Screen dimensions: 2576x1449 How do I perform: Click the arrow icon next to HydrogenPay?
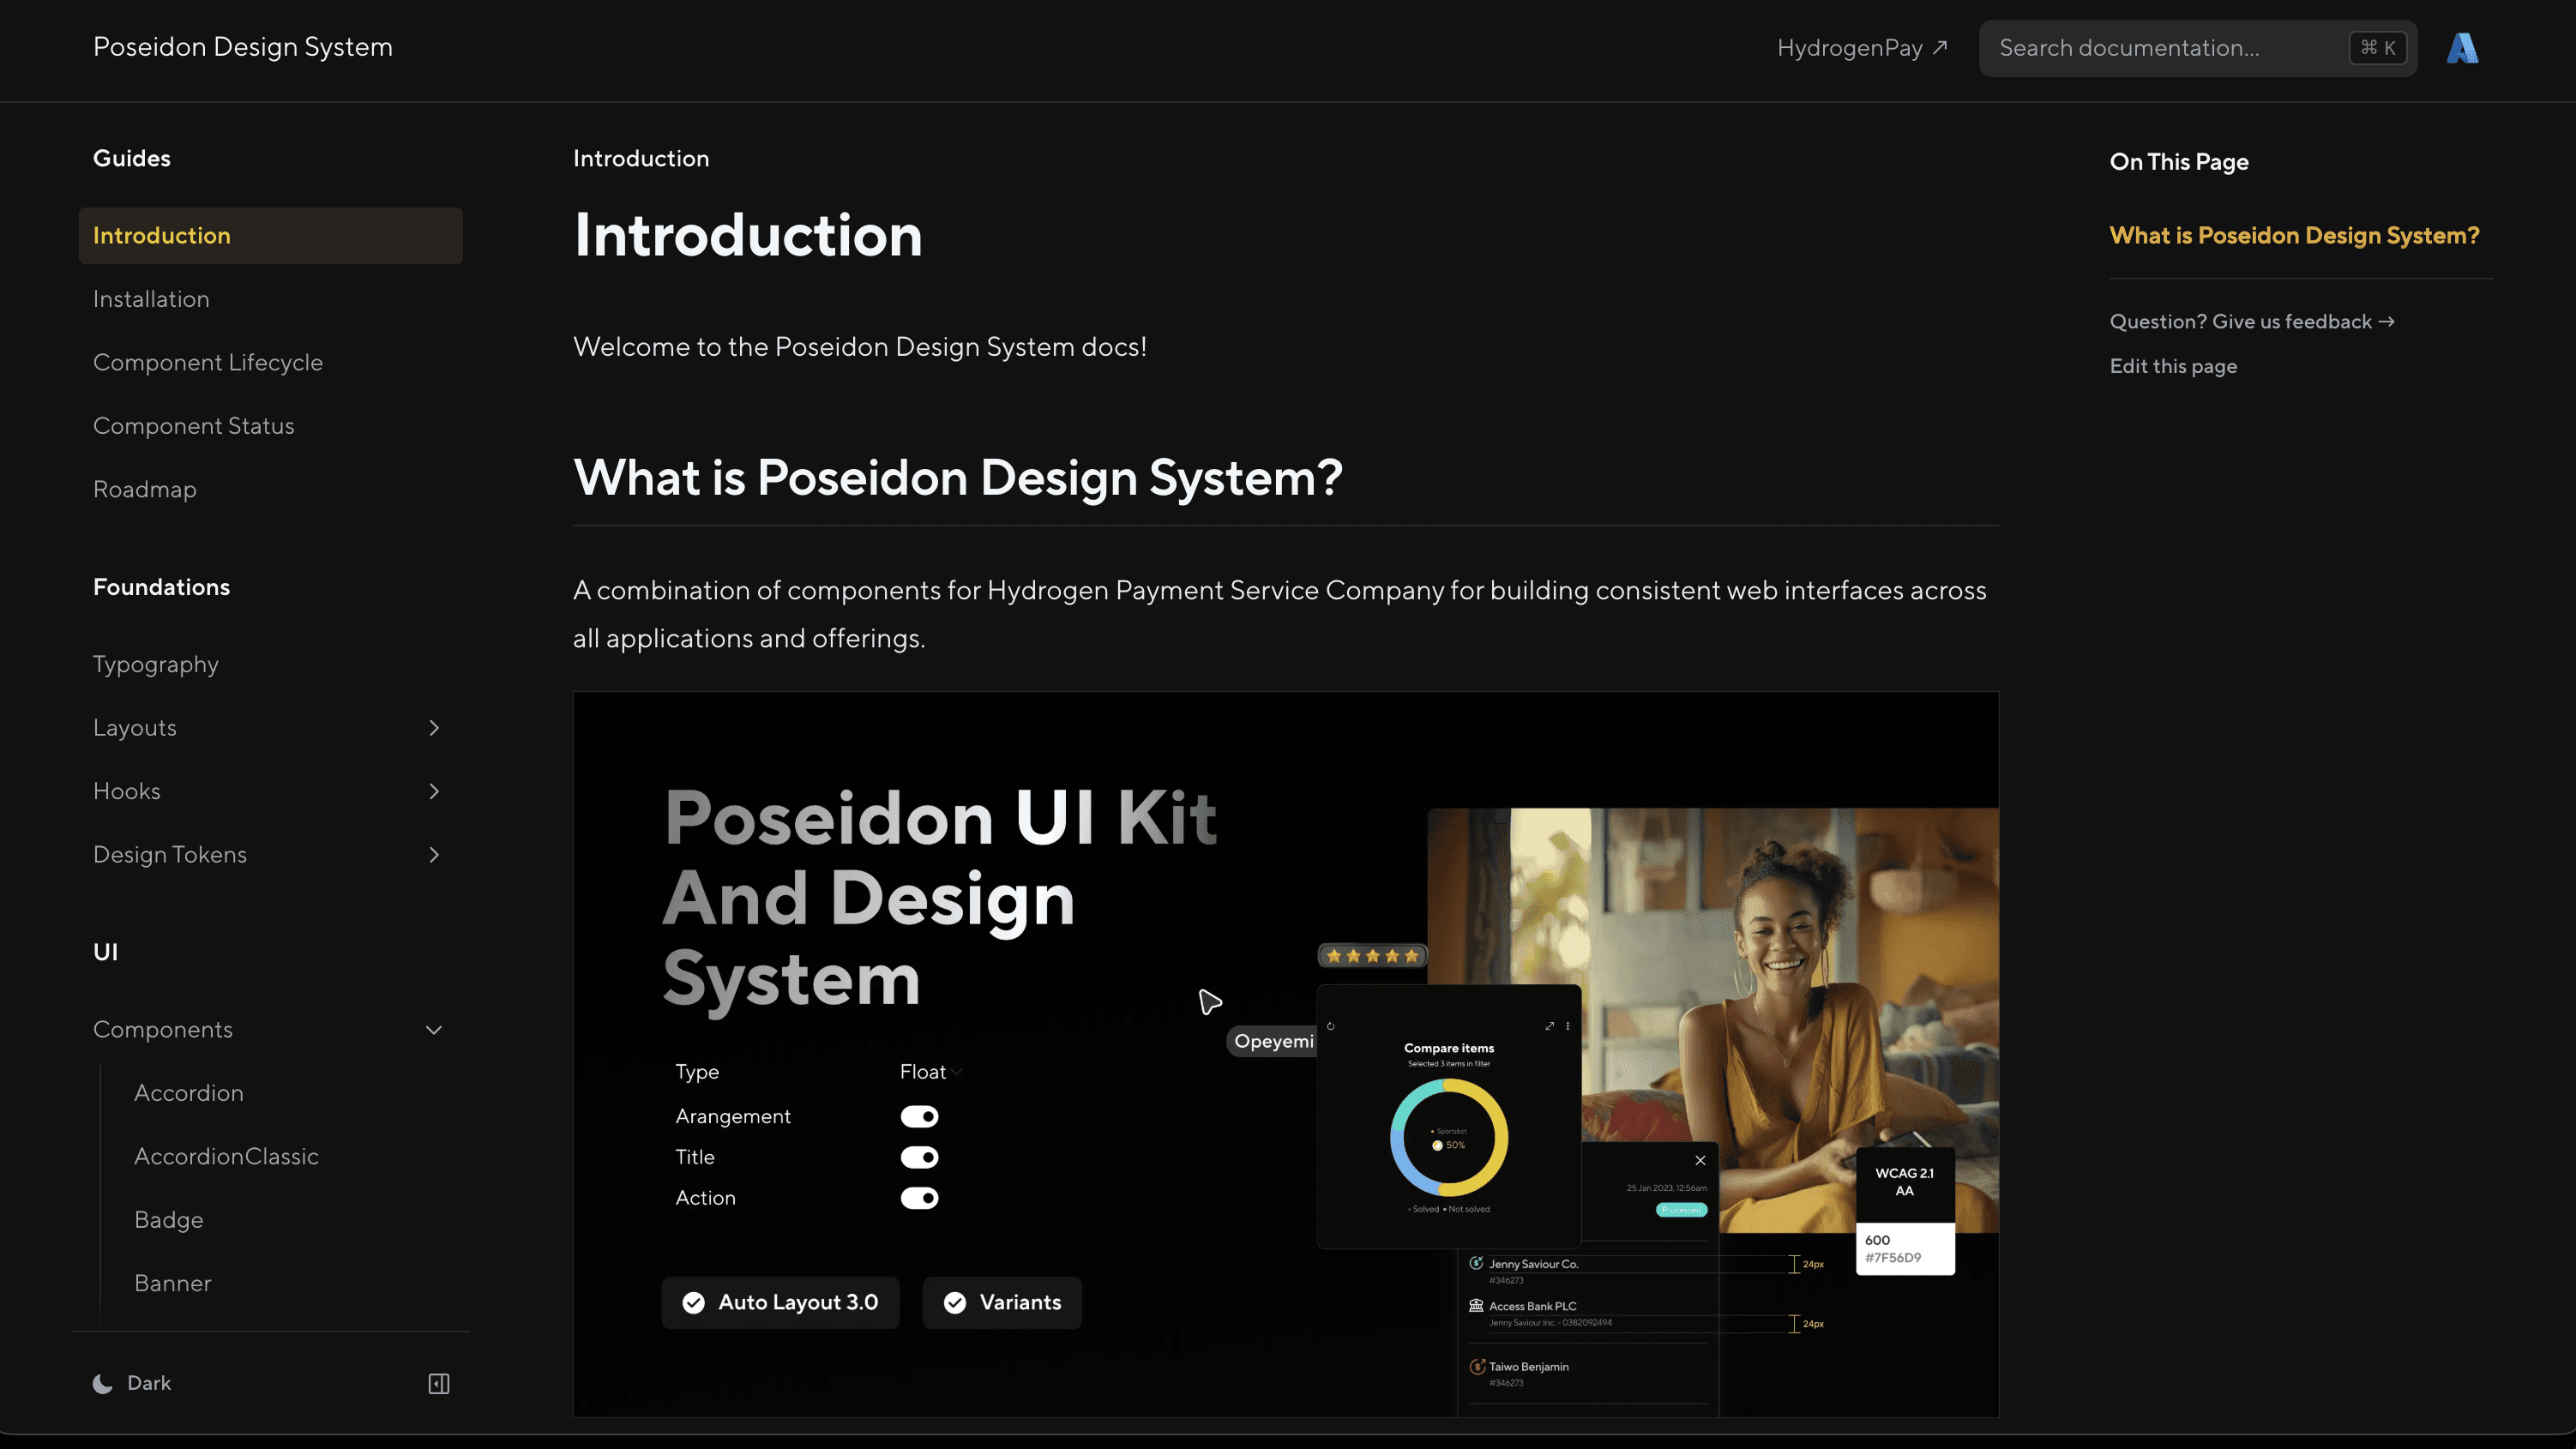[1940, 47]
